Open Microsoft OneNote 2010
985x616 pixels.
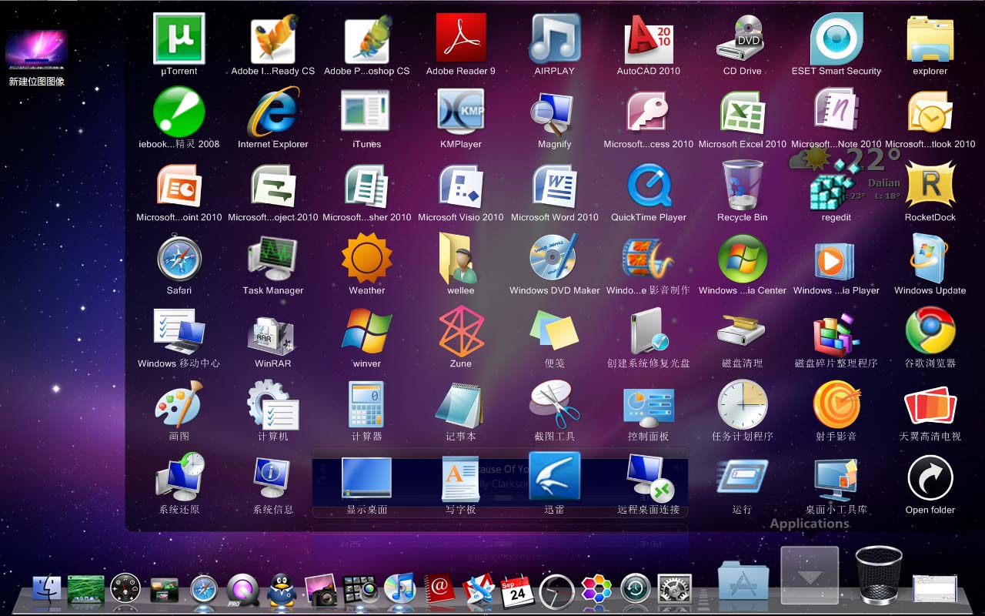tap(836, 112)
